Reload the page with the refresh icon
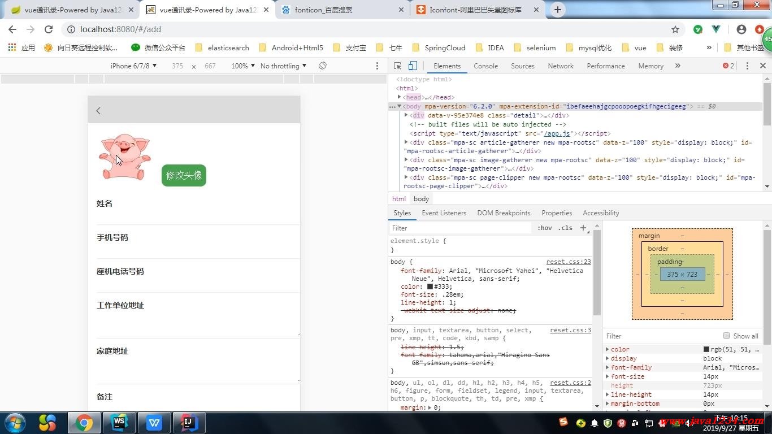The width and height of the screenshot is (772, 434). (x=49, y=29)
